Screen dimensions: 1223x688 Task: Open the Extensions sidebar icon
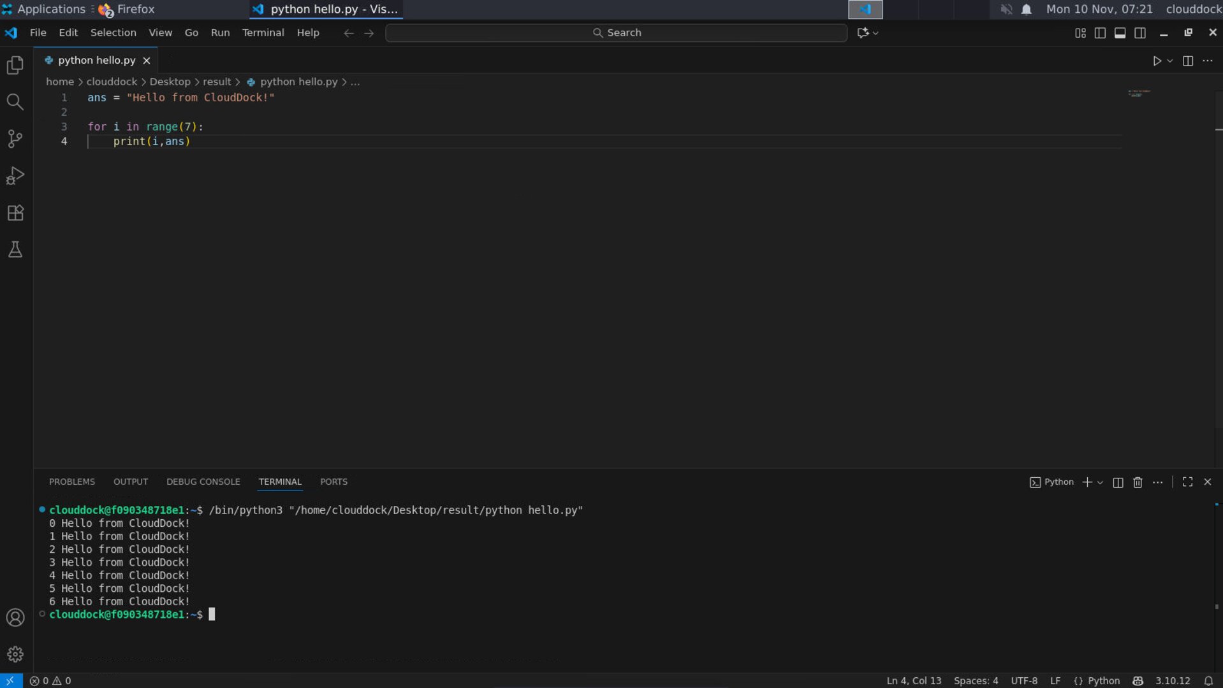click(15, 213)
